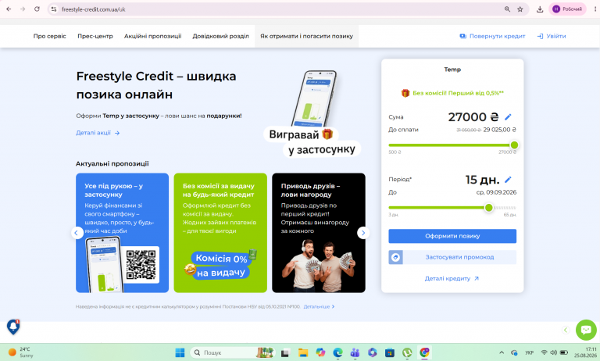Open Як отримати і погасити позику
The height and width of the screenshot is (361, 600).
[306, 37]
